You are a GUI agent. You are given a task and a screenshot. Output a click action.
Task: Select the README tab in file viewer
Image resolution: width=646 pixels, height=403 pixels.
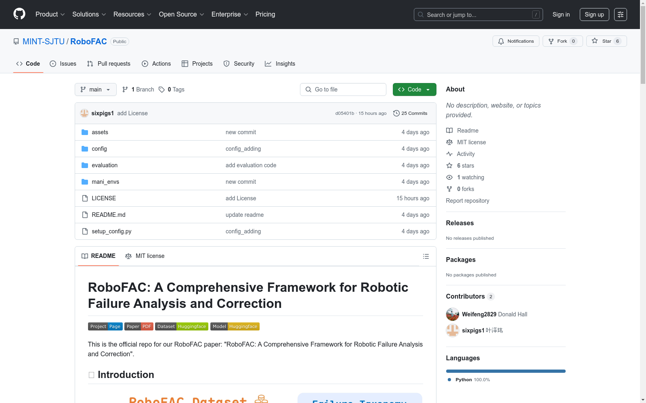coord(99,256)
